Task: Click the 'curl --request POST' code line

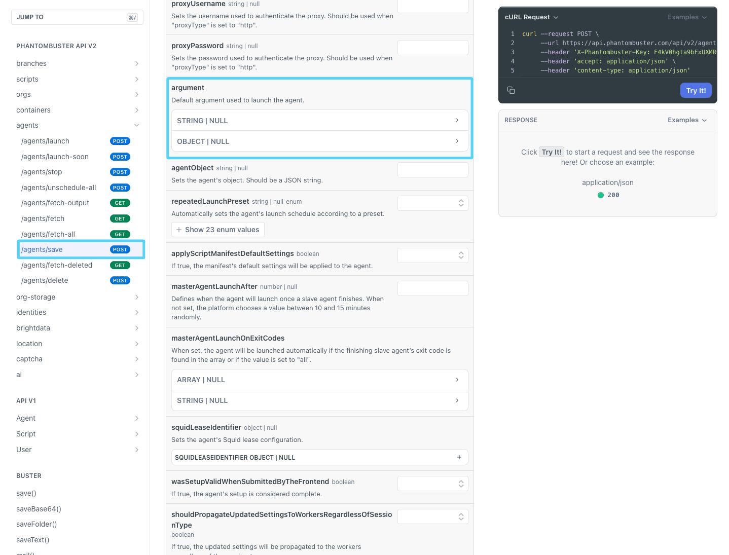Action: coord(560,34)
